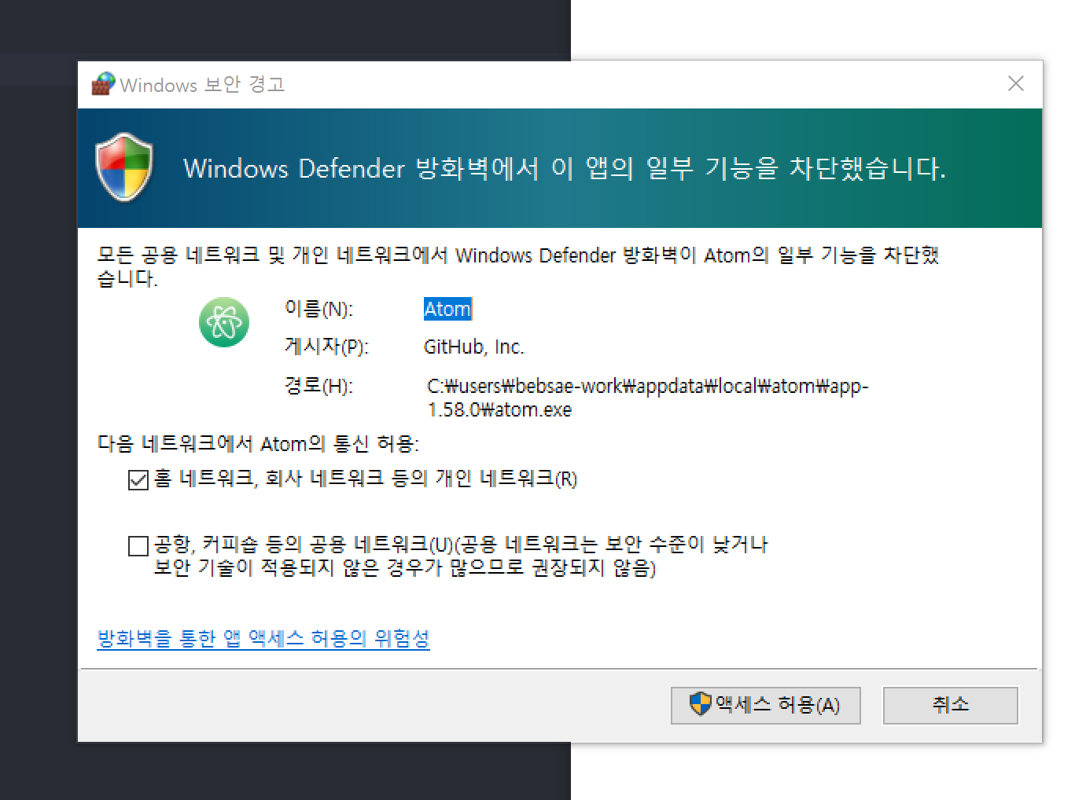The image size is (1086, 800).
Task: Click the firewall brick icon in title bar
Action: click(103, 83)
